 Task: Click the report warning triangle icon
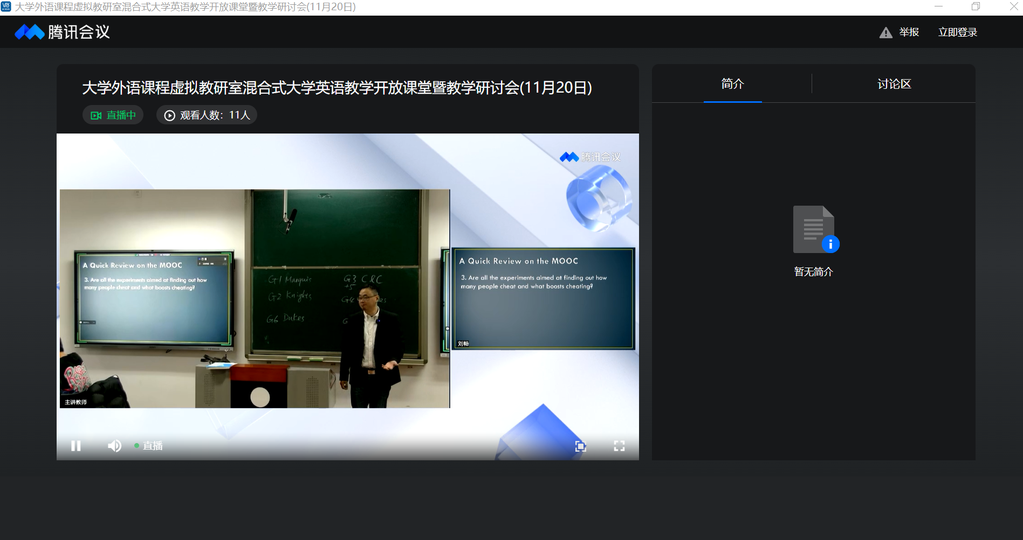[x=885, y=33]
